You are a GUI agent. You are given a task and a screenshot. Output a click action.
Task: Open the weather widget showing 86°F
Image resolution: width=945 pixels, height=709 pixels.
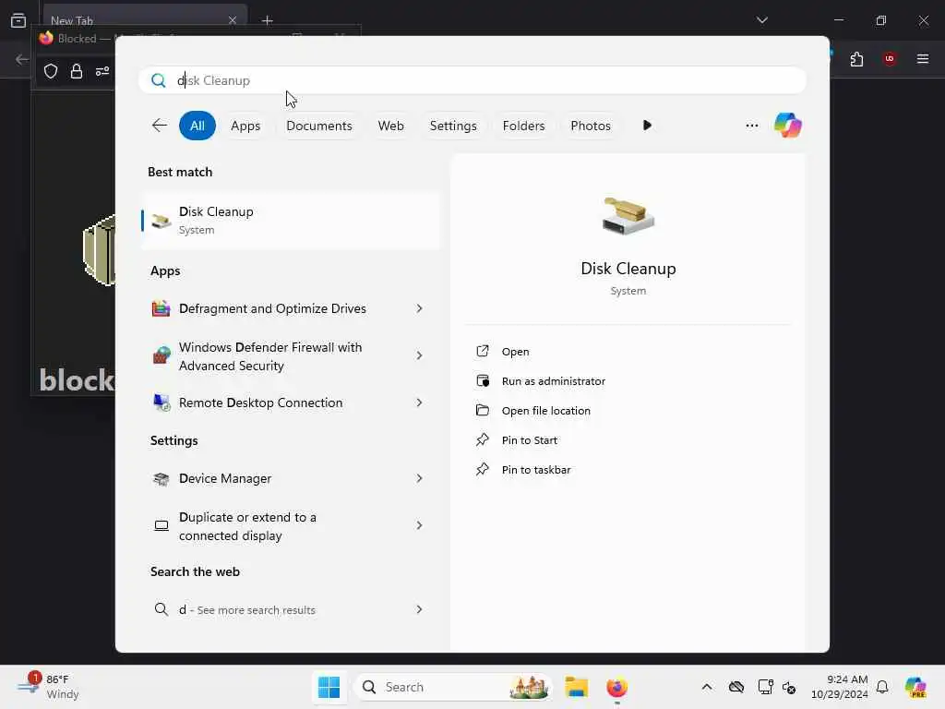coord(48,687)
